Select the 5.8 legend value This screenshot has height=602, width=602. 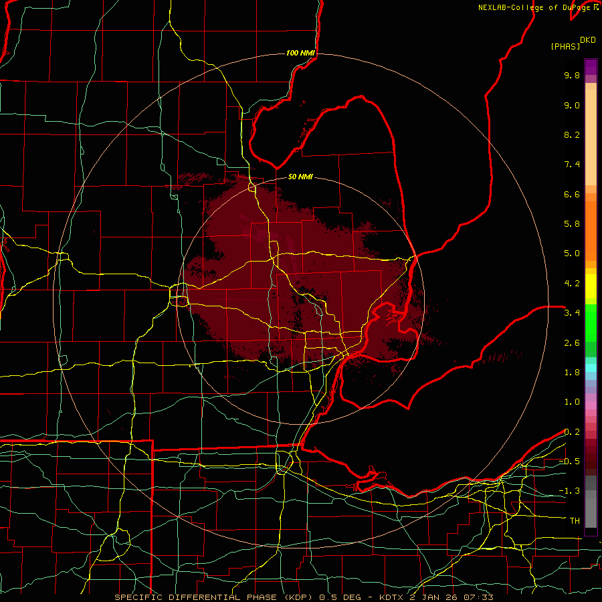[572, 224]
